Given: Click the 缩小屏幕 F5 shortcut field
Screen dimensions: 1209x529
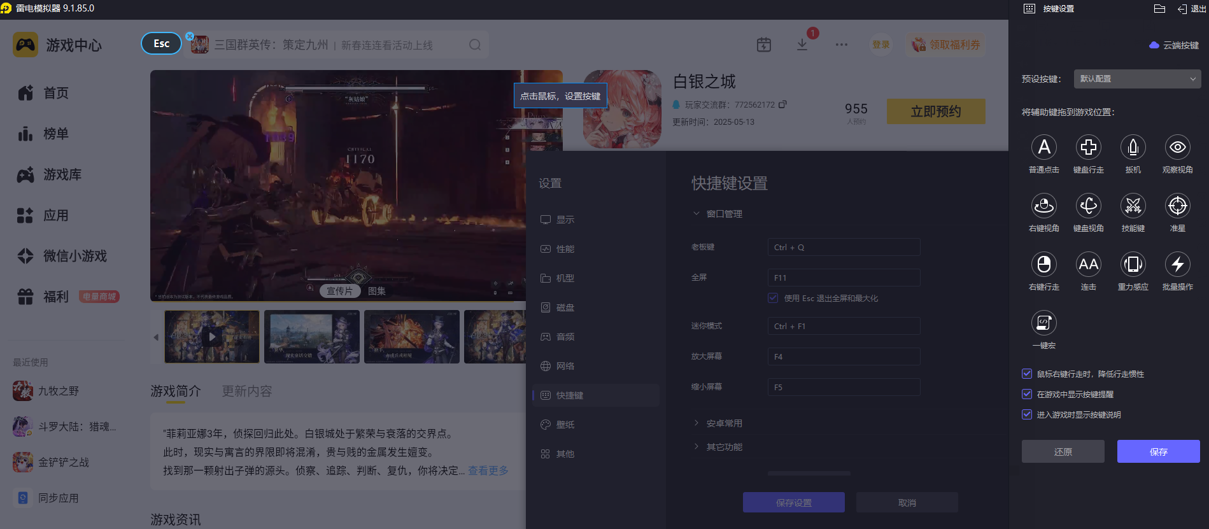Looking at the screenshot, I should [x=844, y=387].
